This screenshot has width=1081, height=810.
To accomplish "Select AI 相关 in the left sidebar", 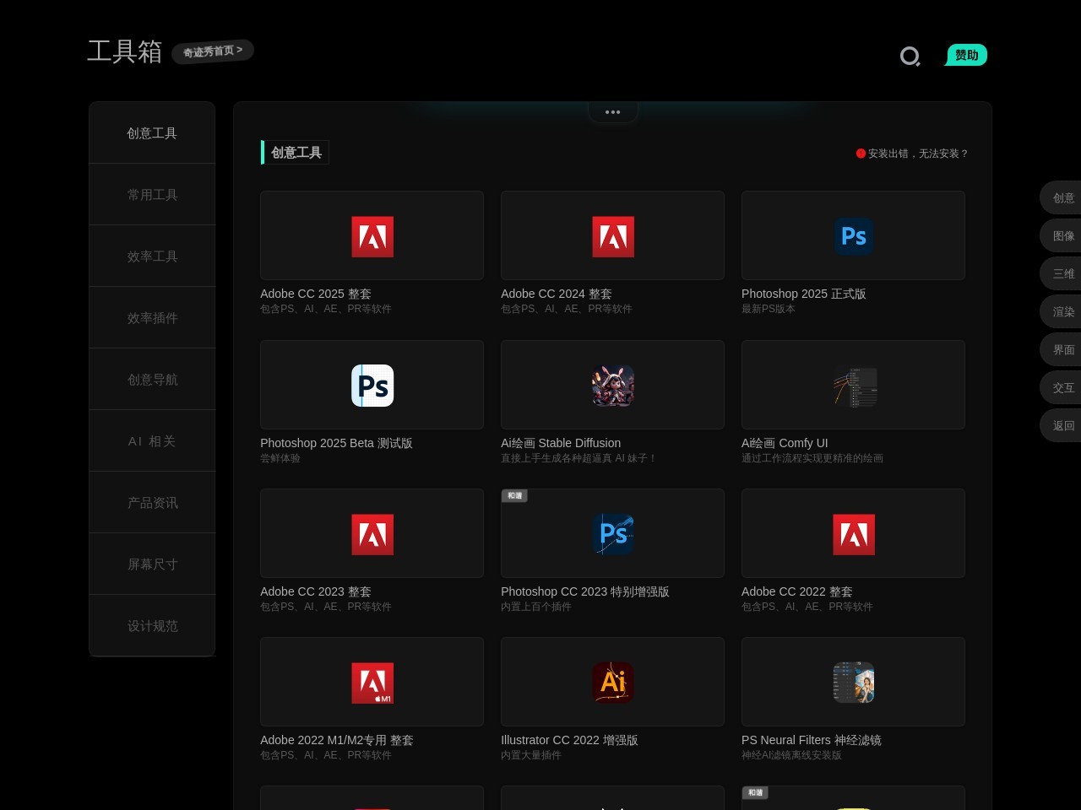I will 152,441.
